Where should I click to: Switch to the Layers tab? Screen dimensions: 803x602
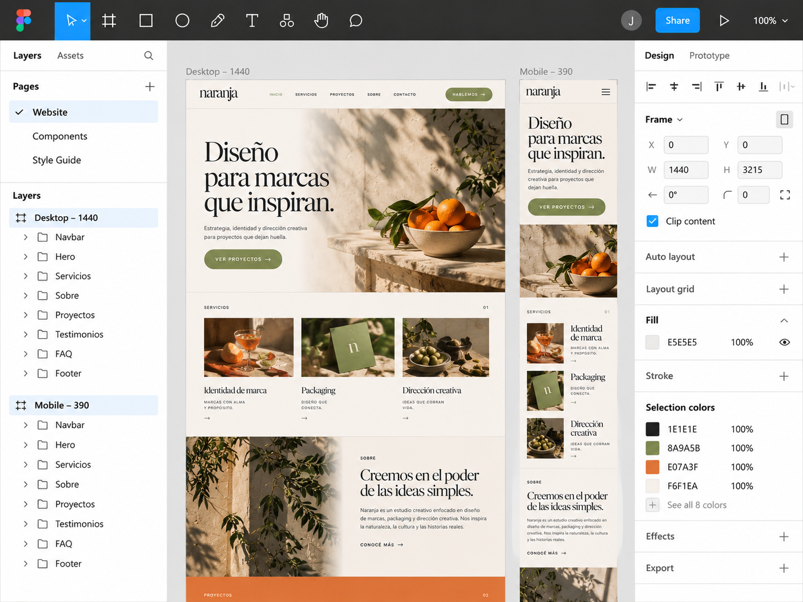tap(27, 55)
